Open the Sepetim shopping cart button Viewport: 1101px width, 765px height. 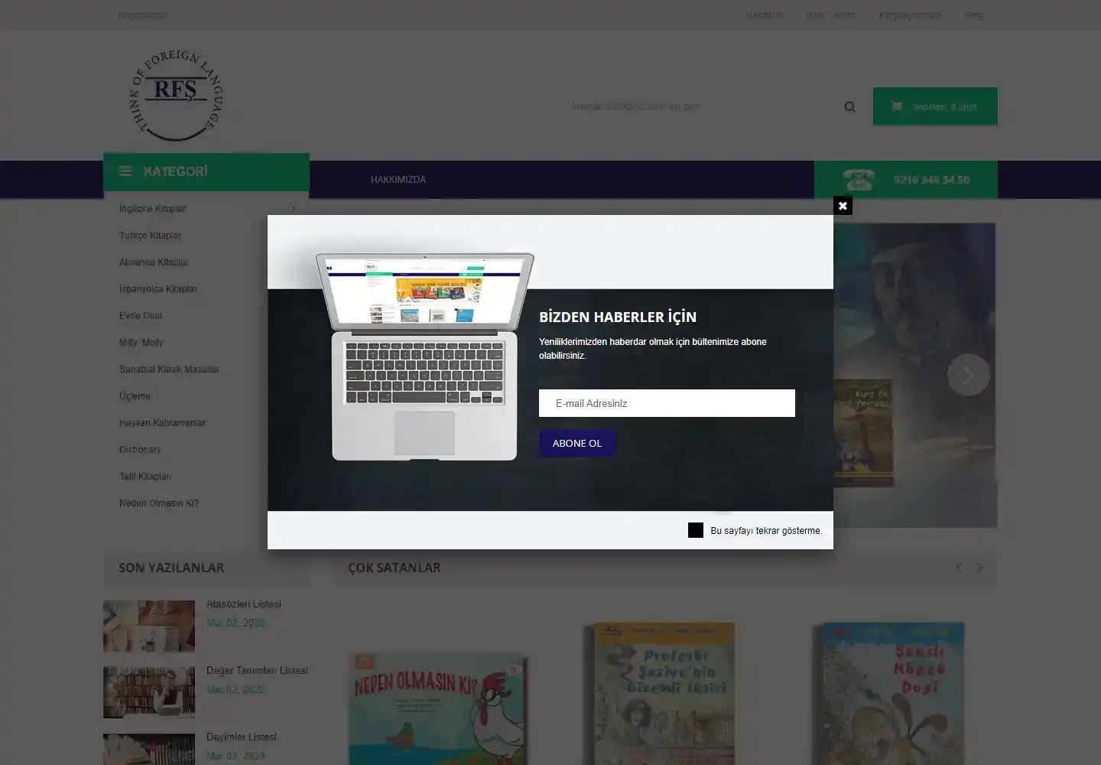(x=935, y=106)
